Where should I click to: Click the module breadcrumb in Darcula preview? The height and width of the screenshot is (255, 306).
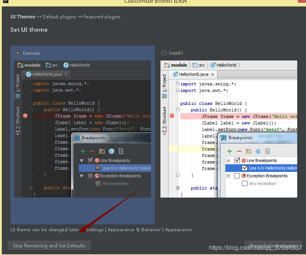coord(29,65)
